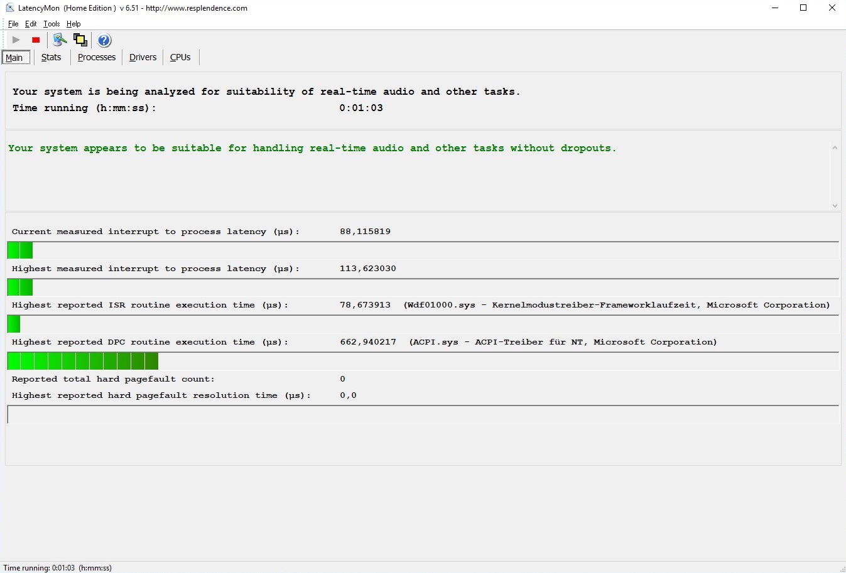The width and height of the screenshot is (846, 573).
Task: Switch to the Drivers tab
Action: pos(143,57)
